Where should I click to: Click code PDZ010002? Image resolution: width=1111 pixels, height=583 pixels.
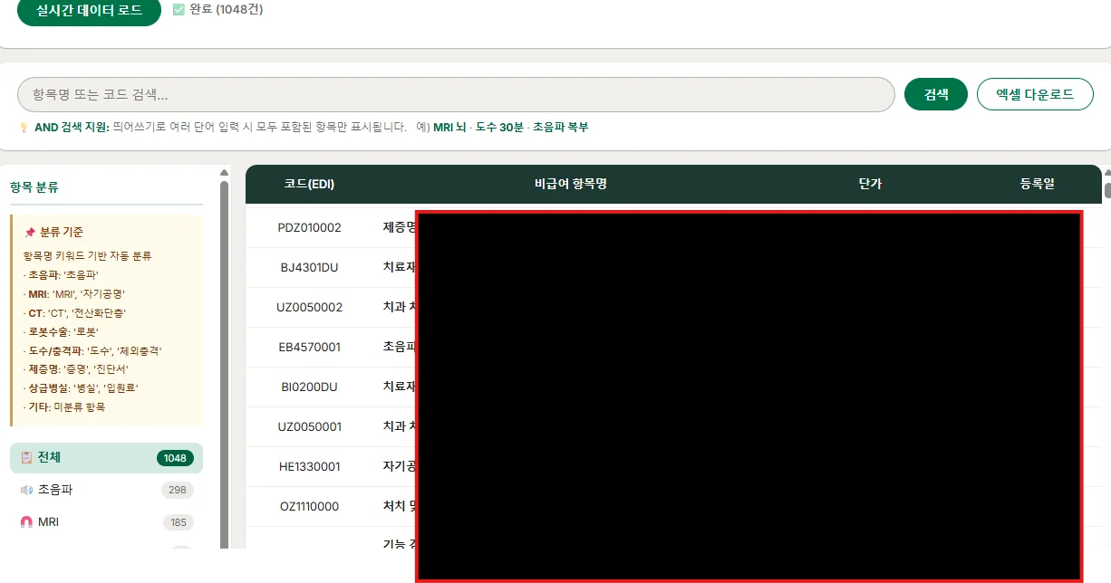coord(309,227)
